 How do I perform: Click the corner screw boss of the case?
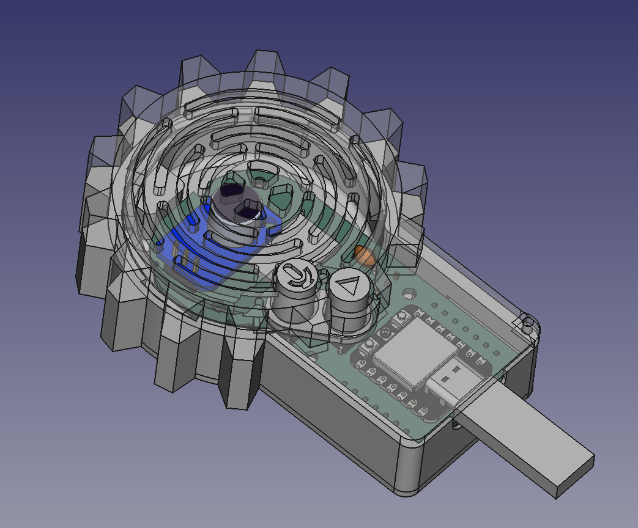(x=527, y=322)
